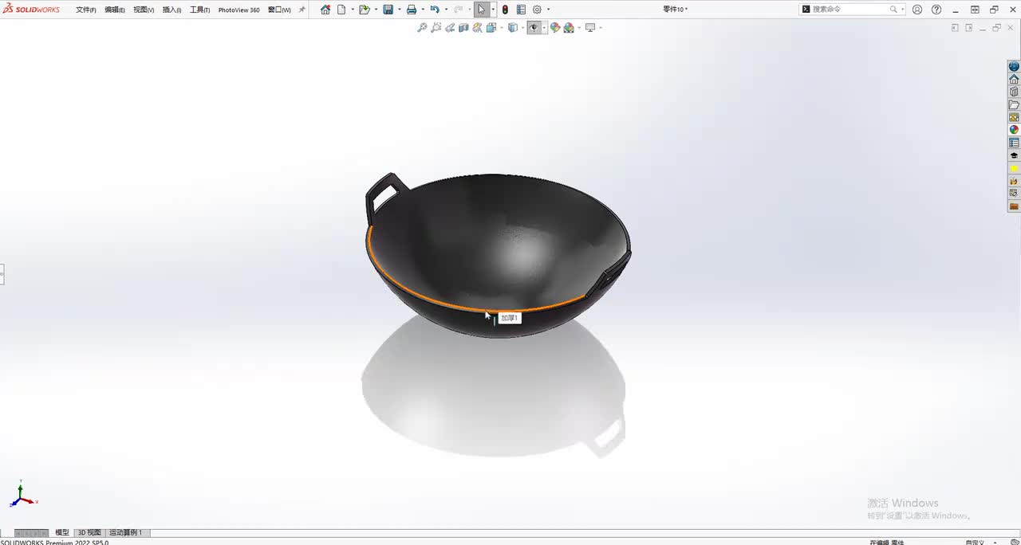Viewport: 1021px width, 545px height.
Task: Click the 零件10 document title dropdown
Action: click(x=676, y=10)
